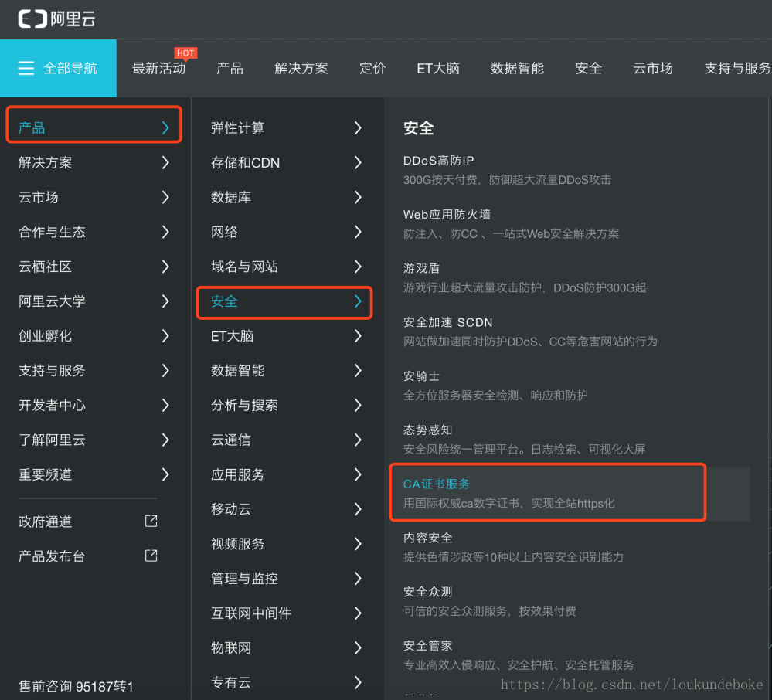
Task: Expand the 存储和CDN chevron
Action: [358, 162]
